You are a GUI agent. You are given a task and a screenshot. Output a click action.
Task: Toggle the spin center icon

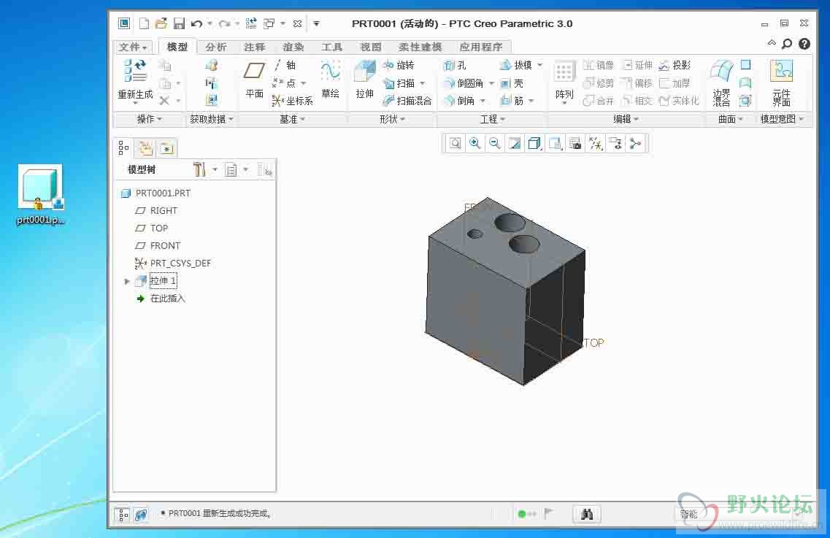pos(636,144)
